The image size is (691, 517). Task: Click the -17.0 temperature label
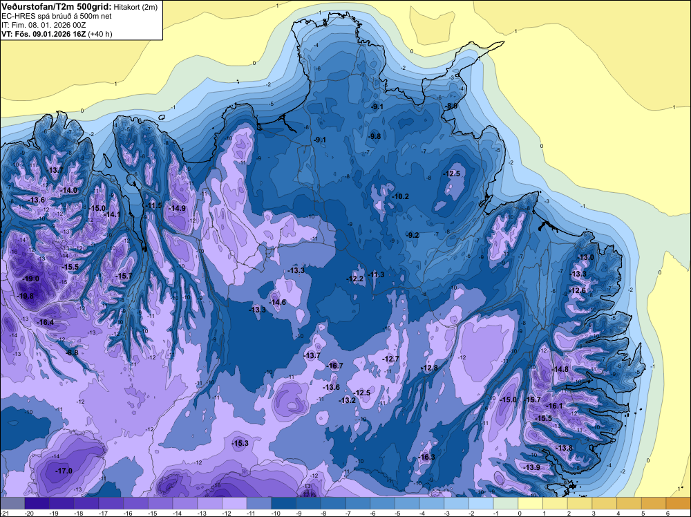point(64,471)
